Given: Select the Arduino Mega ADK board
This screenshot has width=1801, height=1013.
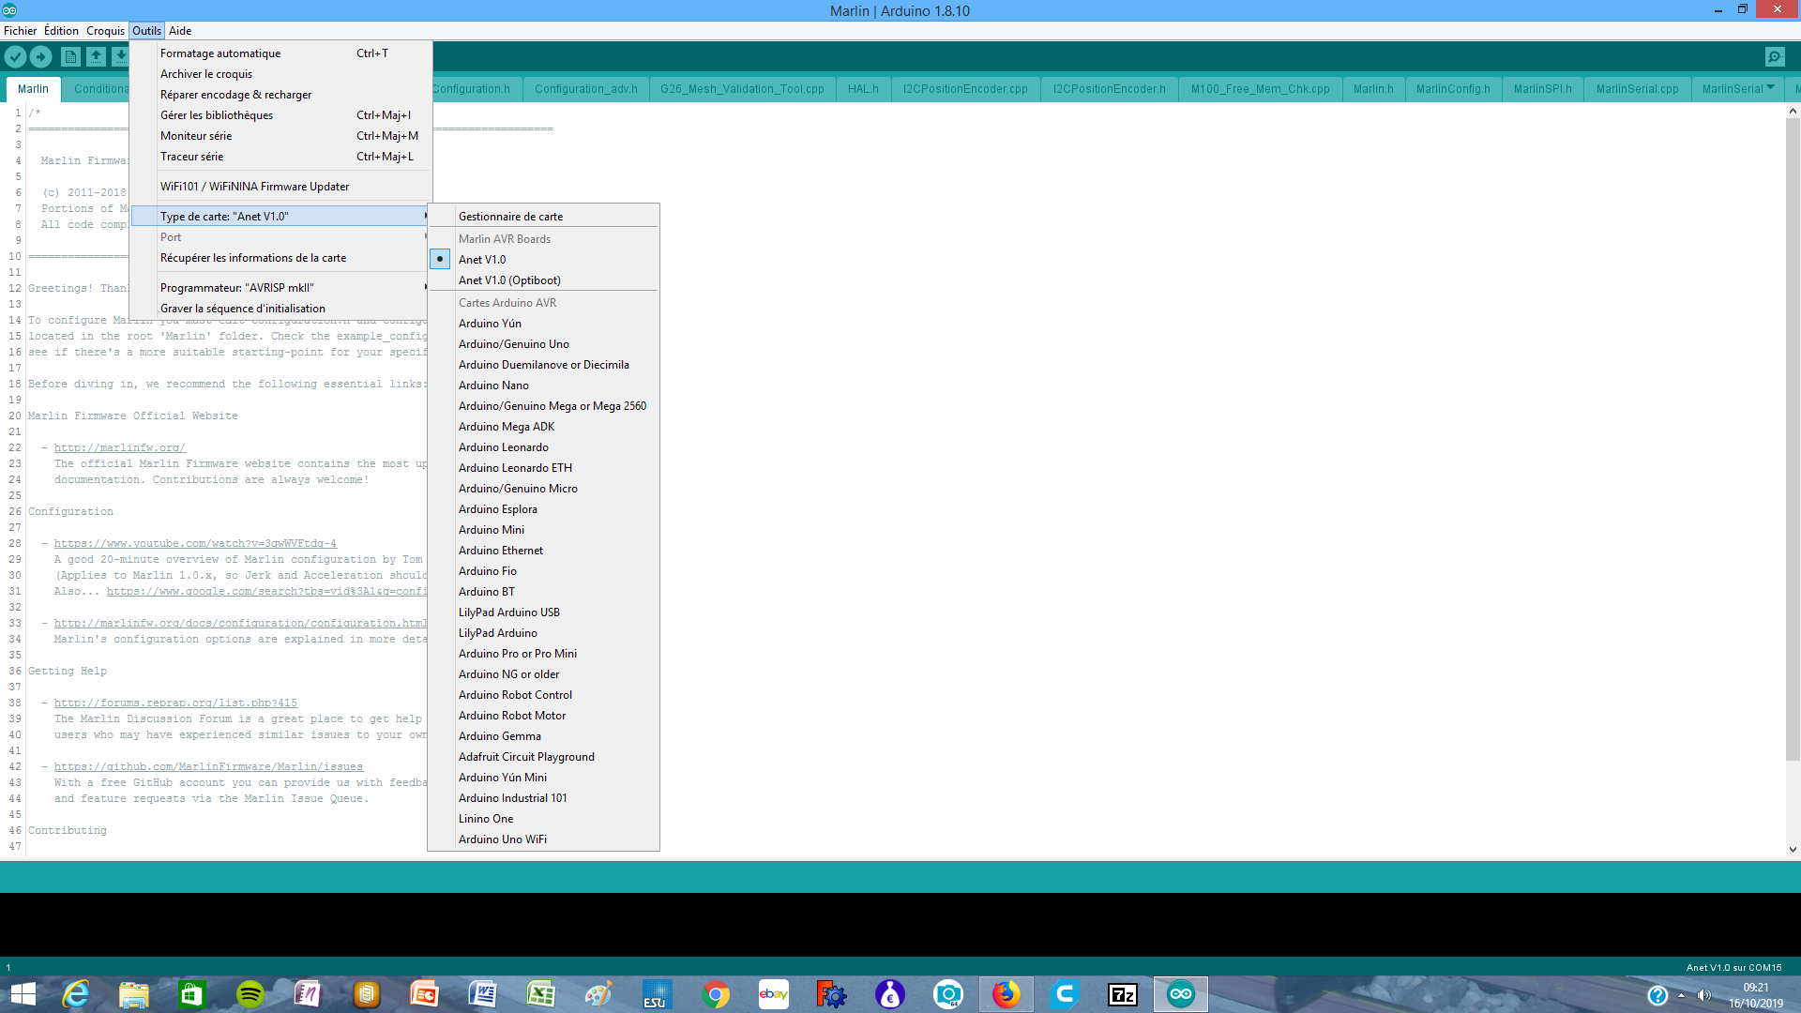Looking at the screenshot, I should coord(544,427).
